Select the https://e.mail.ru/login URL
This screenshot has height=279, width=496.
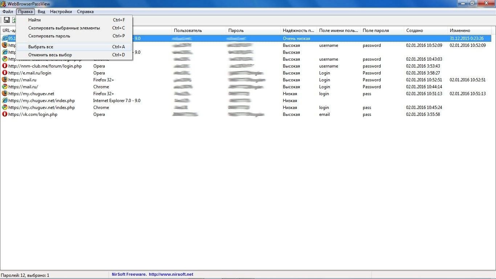30,73
